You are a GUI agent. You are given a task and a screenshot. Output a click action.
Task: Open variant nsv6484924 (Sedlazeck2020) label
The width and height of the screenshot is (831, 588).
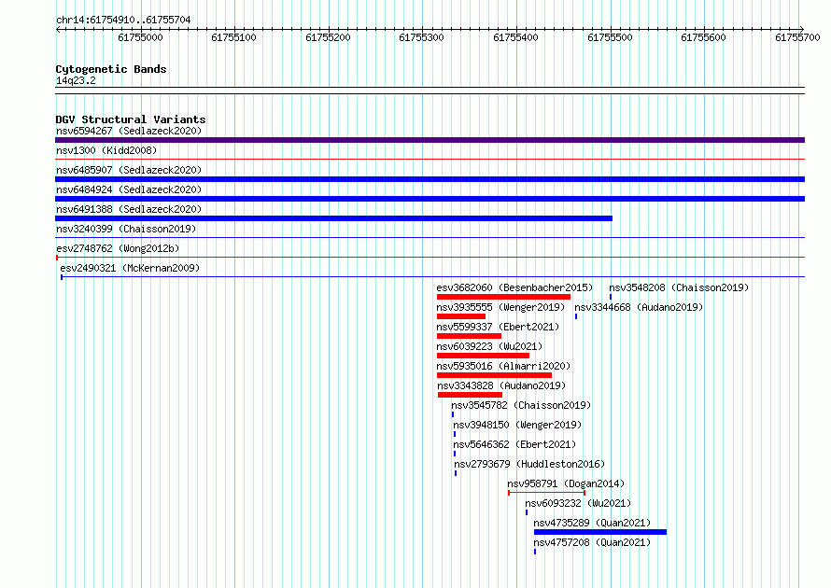pos(129,189)
